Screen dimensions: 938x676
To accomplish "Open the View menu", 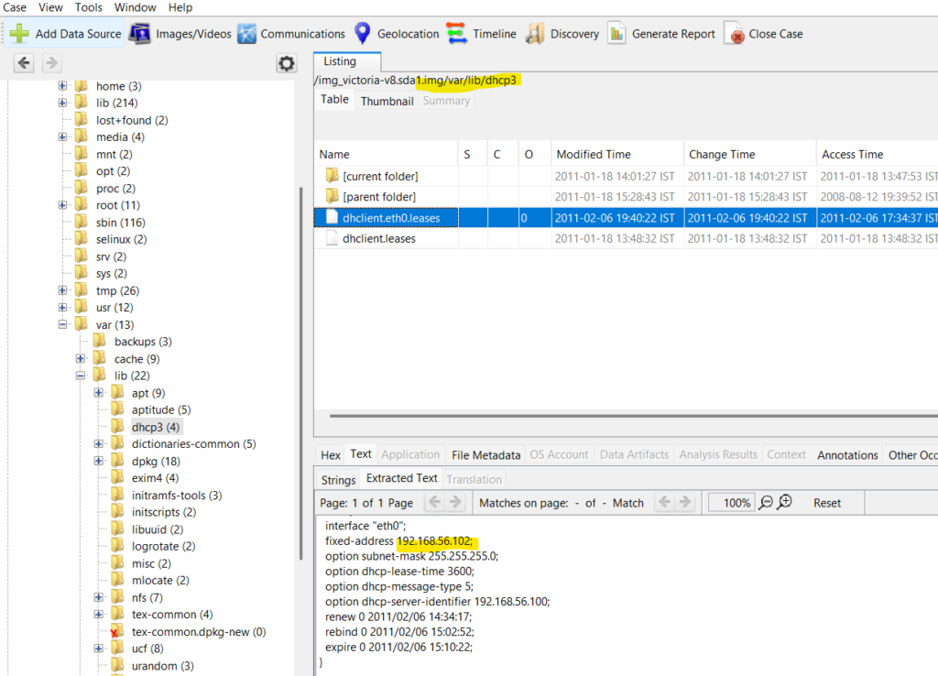I will tap(50, 7).
